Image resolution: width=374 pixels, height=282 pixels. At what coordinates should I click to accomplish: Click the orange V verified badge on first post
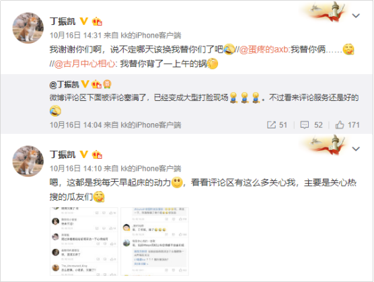[x=83, y=22]
